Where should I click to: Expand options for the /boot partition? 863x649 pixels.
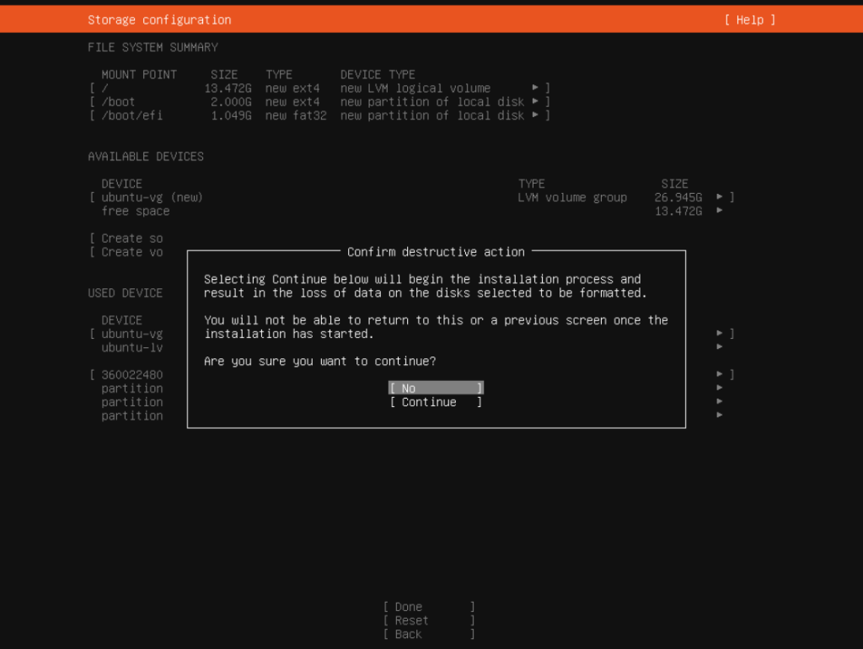(x=537, y=101)
